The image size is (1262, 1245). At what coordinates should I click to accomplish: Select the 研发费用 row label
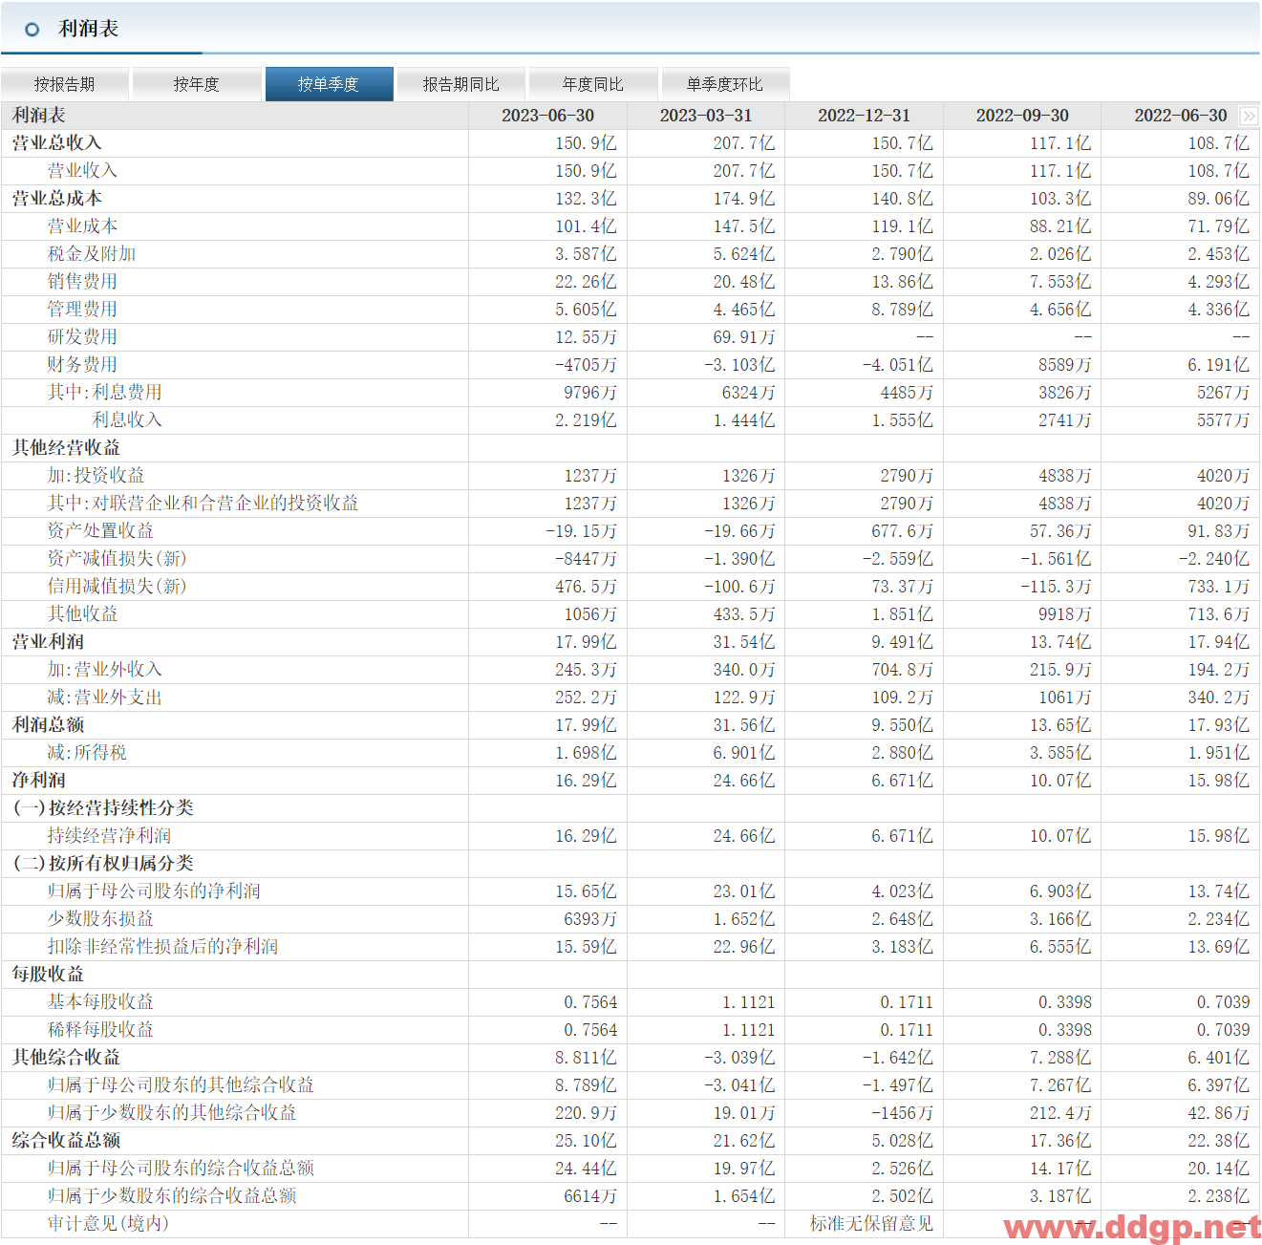click(x=82, y=337)
